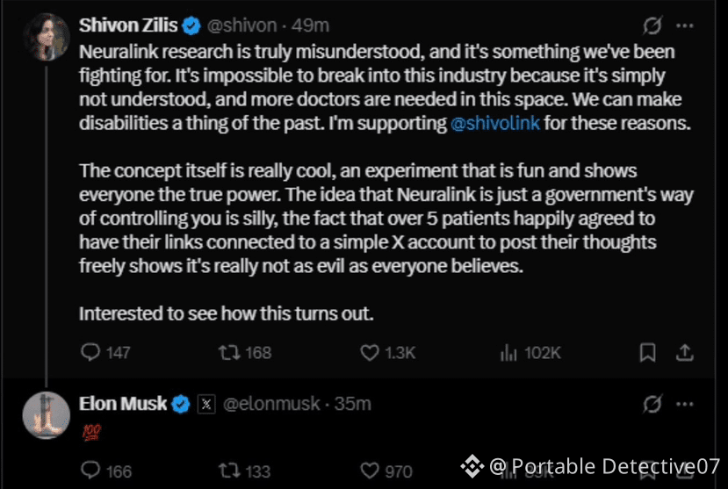728x489 pixels.
Task: Click Elon Musk's profile avatar
Action: pyautogui.click(x=47, y=415)
